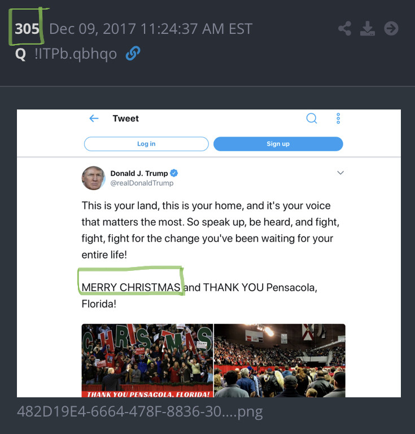Image resolution: width=415 pixels, height=434 pixels.
Task: Copy the permalink using blue chain link icon
Action: coord(133,53)
